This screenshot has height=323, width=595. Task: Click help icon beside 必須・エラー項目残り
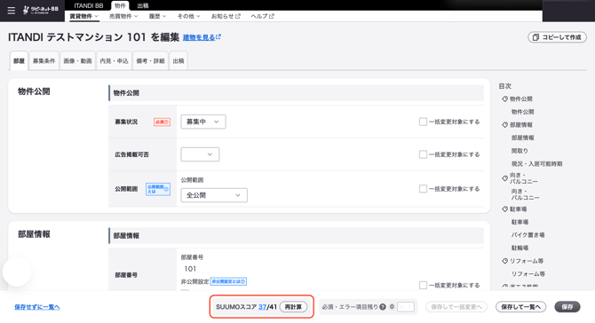383,307
